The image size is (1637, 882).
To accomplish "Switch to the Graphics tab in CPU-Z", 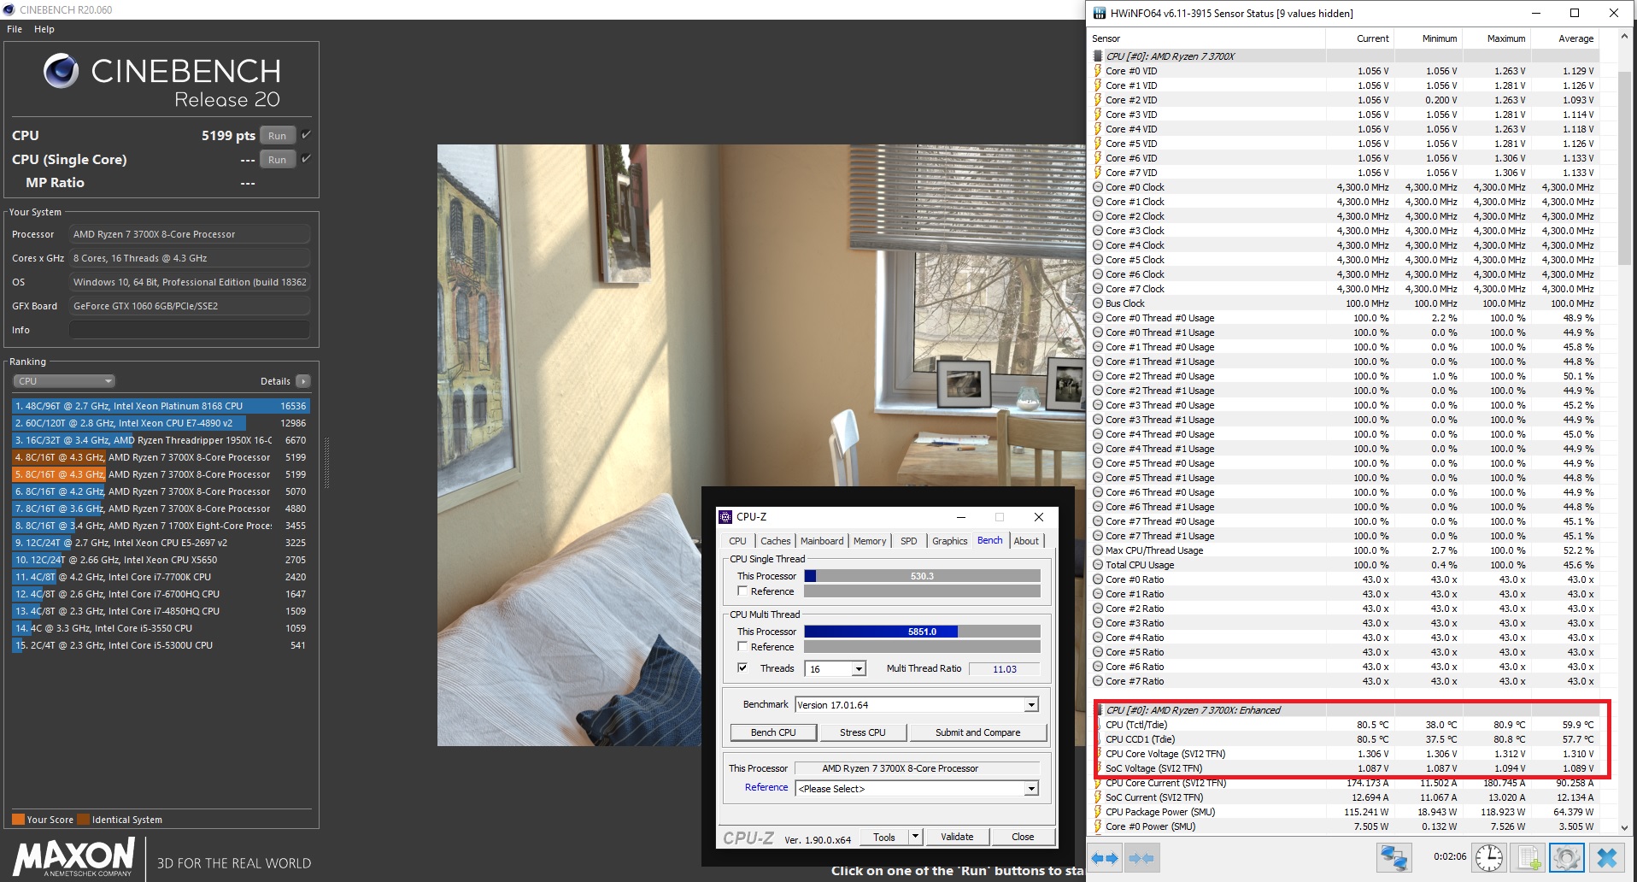I will (950, 541).
